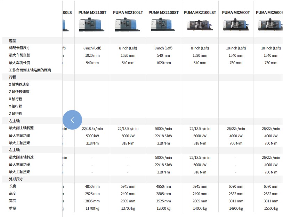Click 4850 mm length for MX2100T

92,186
